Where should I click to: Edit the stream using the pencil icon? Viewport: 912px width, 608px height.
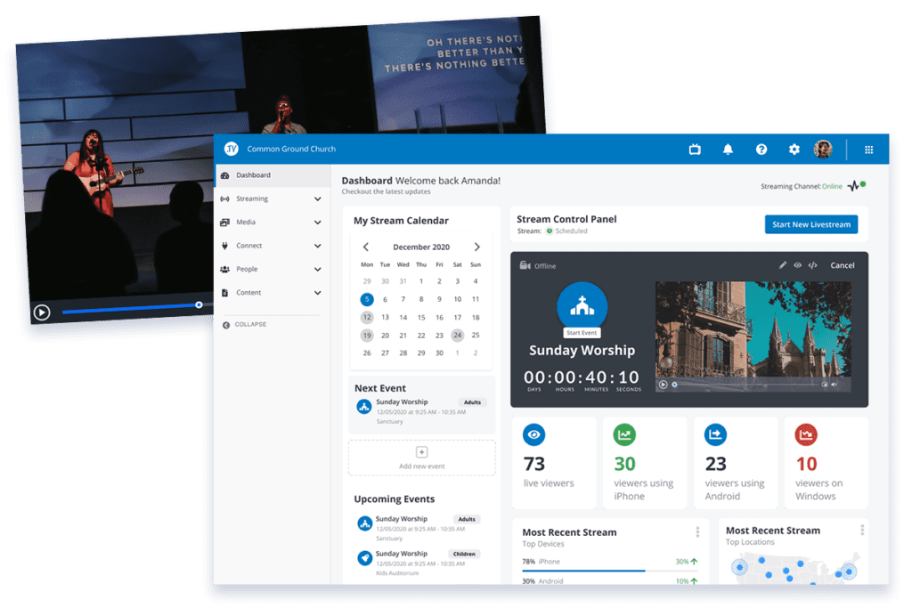[783, 264]
